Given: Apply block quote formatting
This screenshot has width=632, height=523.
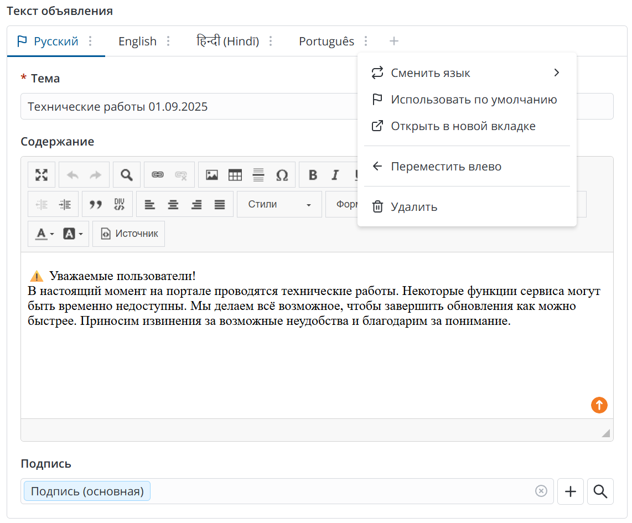Looking at the screenshot, I should (96, 205).
